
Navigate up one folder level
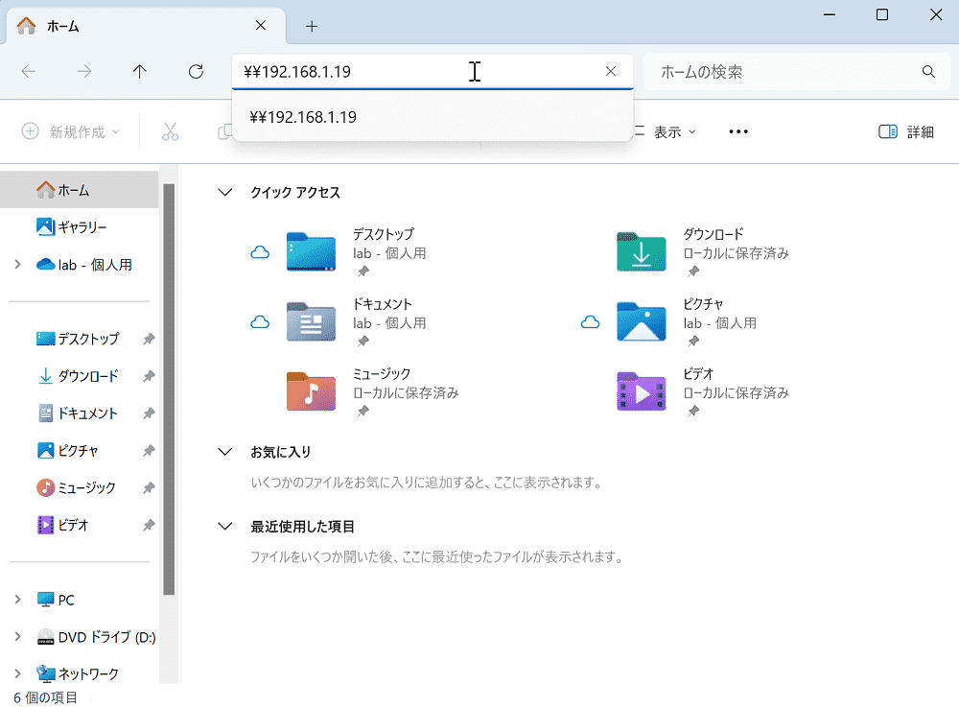[139, 72]
